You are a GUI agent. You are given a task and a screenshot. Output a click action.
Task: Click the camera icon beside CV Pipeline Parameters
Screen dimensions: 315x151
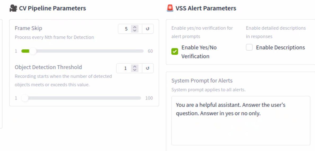click(x=13, y=8)
